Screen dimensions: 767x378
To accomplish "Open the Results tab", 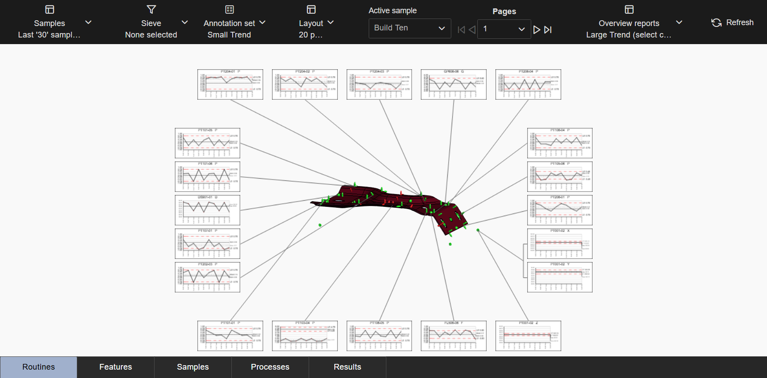I will pos(347,367).
